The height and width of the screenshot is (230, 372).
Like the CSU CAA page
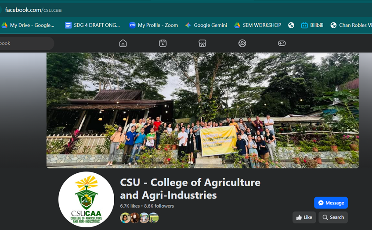(304, 217)
